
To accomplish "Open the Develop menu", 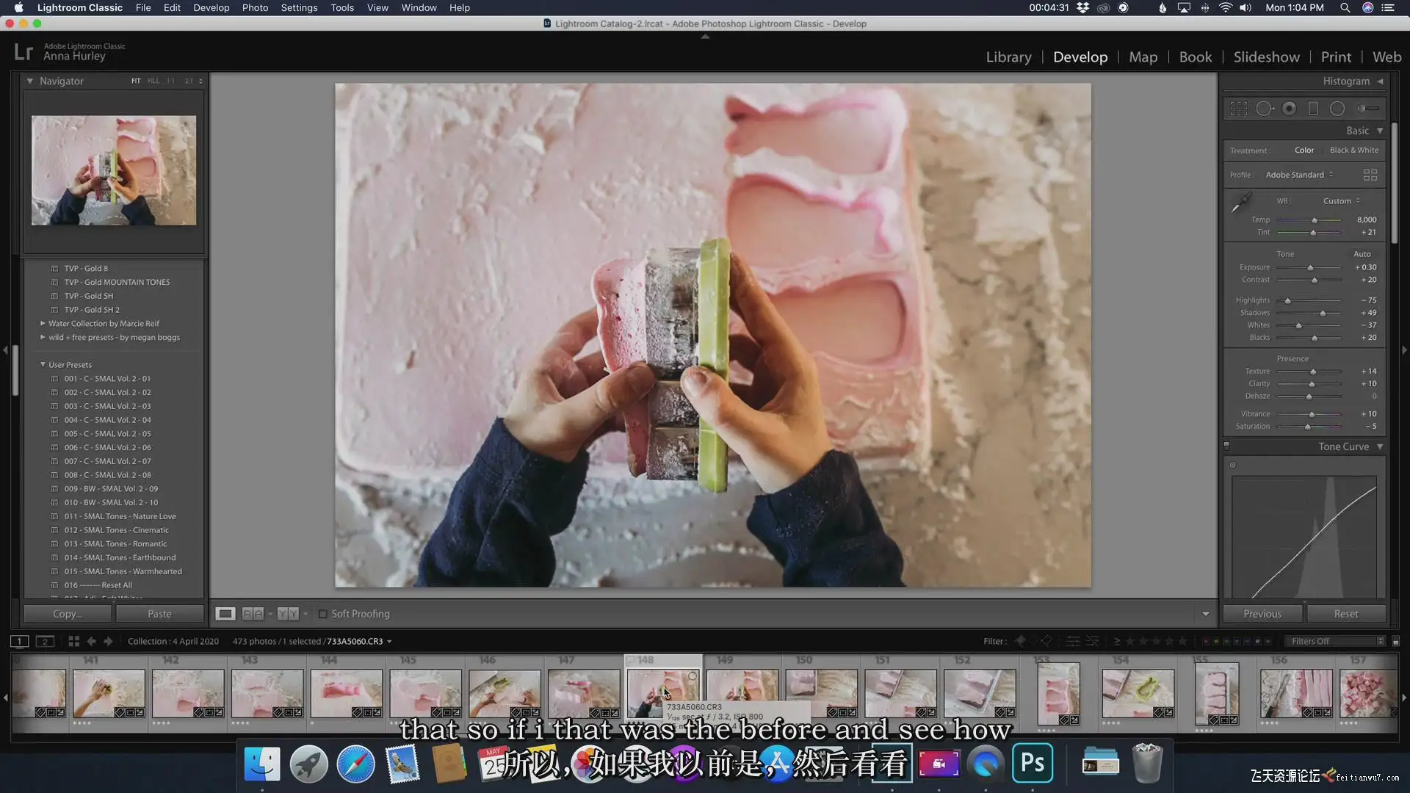I will tap(211, 8).
